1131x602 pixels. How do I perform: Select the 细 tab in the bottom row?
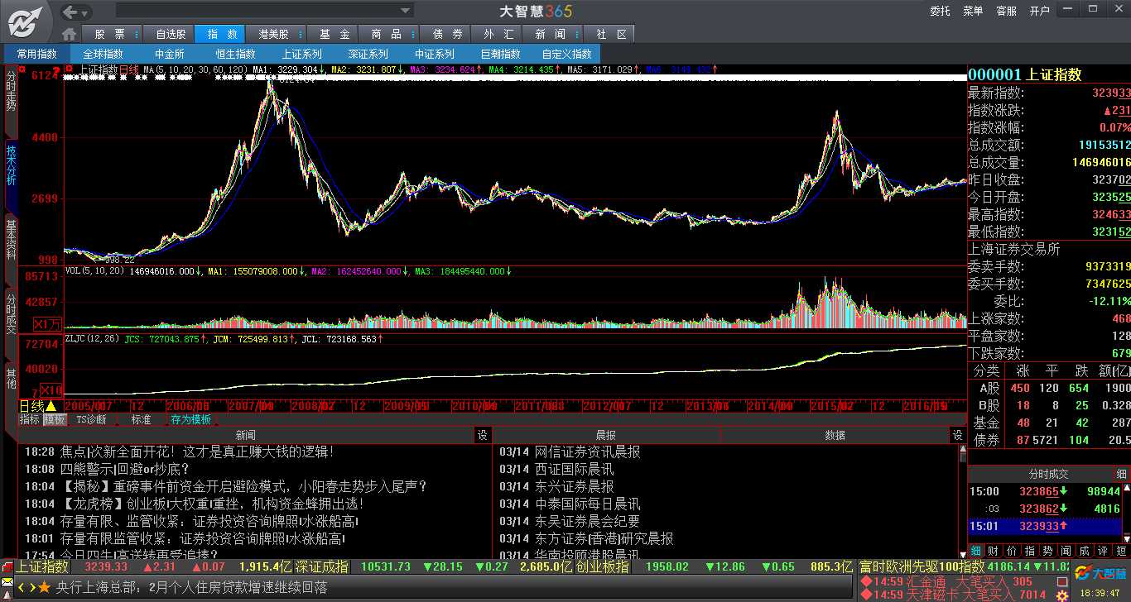tap(976, 551)
